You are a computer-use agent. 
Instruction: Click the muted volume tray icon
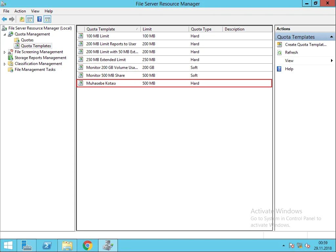click(x=307, y=245)
